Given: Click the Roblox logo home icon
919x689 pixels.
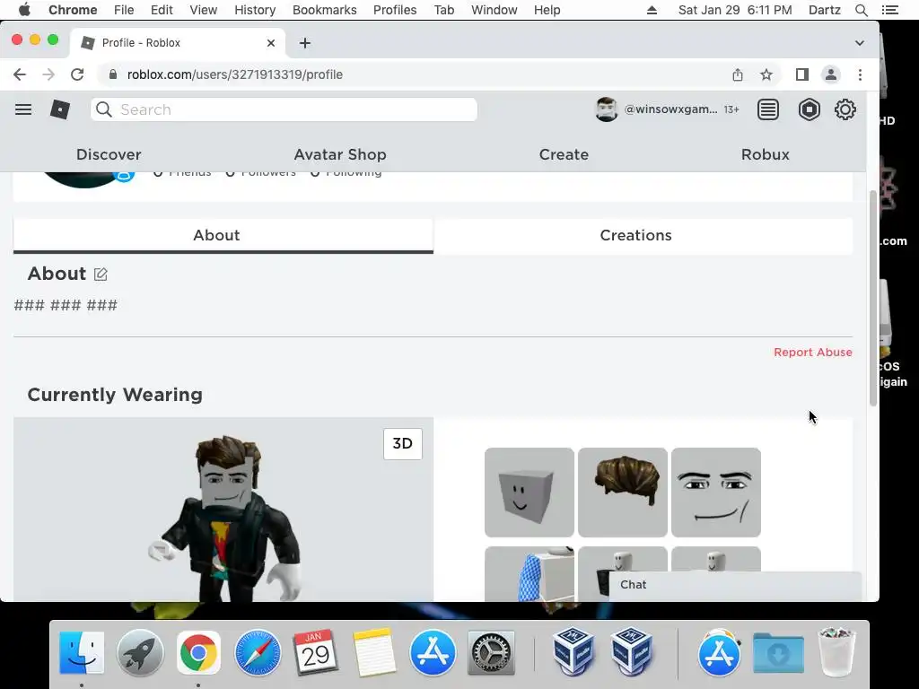Looking at the screenshot, I should pyautogui.click(x=60, y=109).
